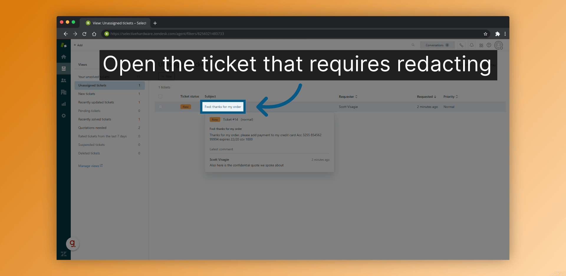The image size is (566, 276).
Task: Open Zendesk Talk phone icon
Action: (461, 45)
